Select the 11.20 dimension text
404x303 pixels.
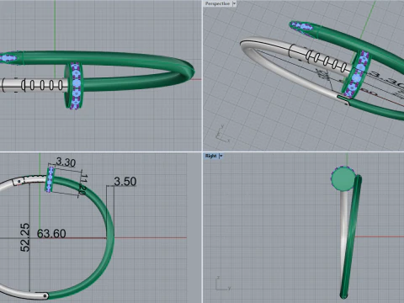point(83,184)
